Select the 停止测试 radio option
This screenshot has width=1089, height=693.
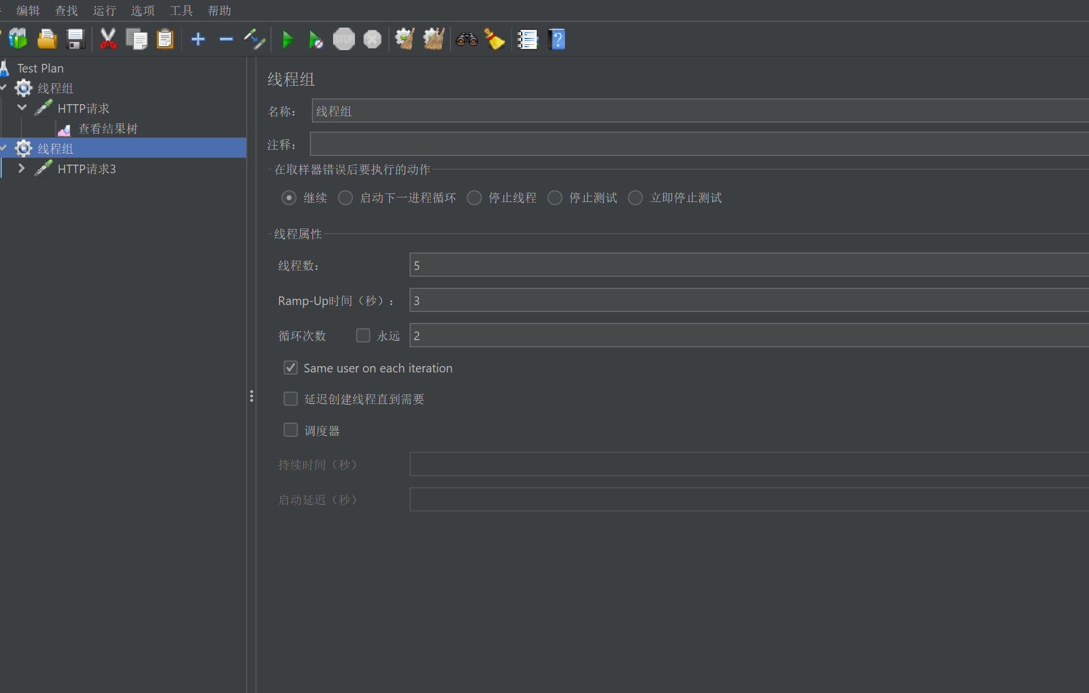[555, 198]
